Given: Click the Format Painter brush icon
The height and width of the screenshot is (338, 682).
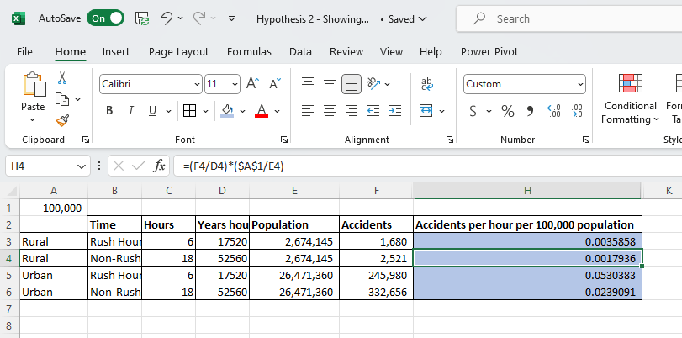Looking at the screenshot, I should tap(62, 120).
